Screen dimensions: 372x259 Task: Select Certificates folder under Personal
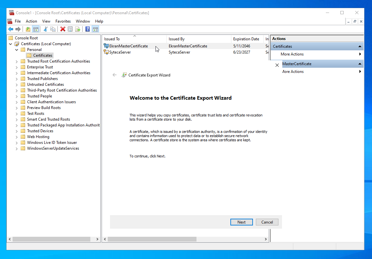[43, 55]
